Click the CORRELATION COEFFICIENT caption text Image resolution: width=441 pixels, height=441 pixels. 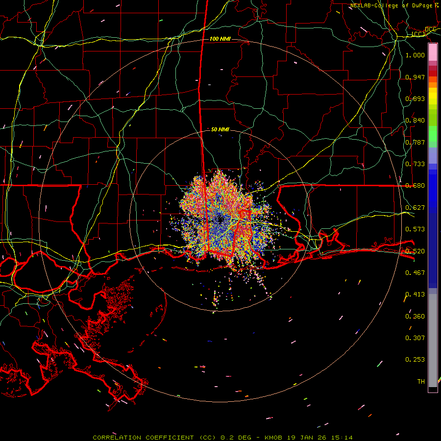tap(143, 438)
